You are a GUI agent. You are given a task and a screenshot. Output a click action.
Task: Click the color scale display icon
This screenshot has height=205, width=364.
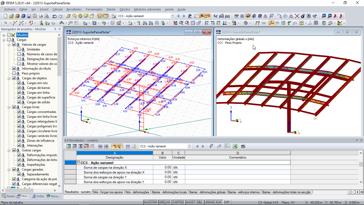[x=339, y=23]
